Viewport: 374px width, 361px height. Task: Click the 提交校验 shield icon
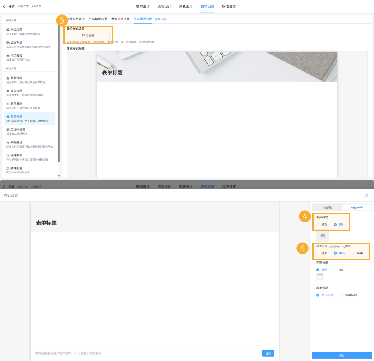click(8, 91)
